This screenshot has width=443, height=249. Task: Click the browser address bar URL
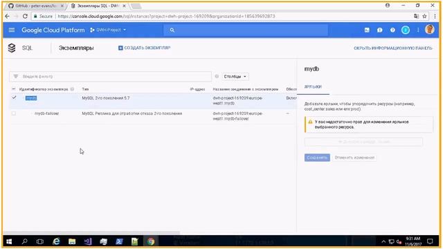pos(166,17)
